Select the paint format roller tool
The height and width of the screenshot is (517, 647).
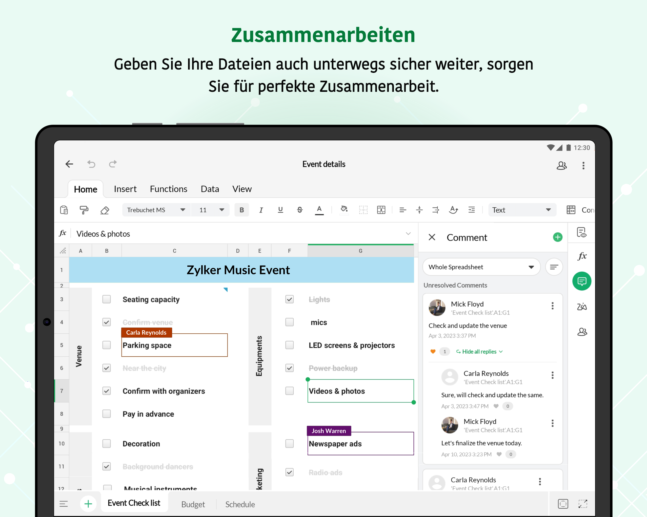84,210
